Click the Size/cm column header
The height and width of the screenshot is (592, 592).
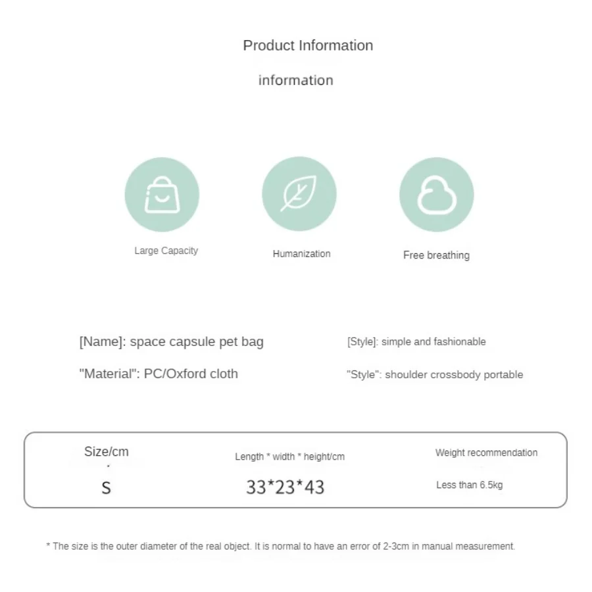107,451
